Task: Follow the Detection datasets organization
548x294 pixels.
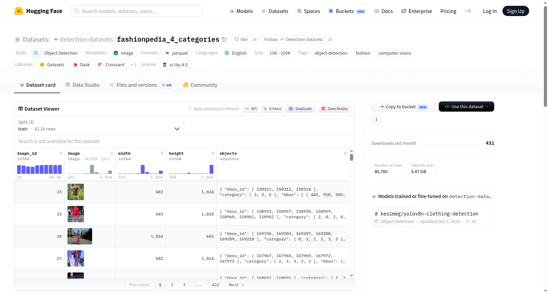Action: 294,39
